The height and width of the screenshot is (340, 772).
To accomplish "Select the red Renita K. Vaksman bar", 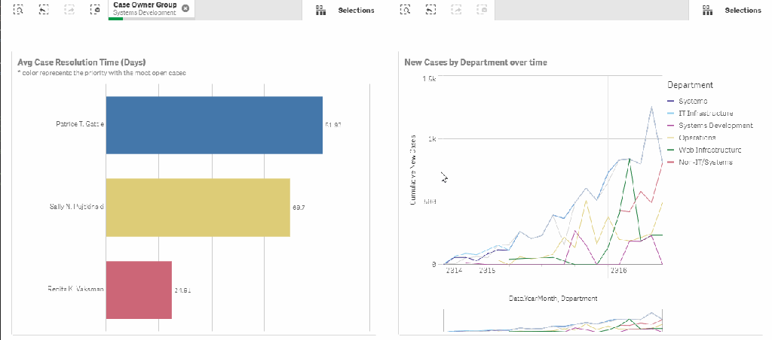I will point(139,290).
